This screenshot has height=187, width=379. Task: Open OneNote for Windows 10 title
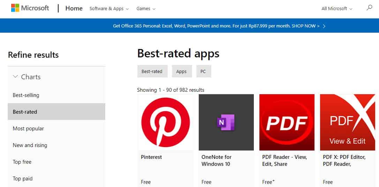tap(216, 161)
